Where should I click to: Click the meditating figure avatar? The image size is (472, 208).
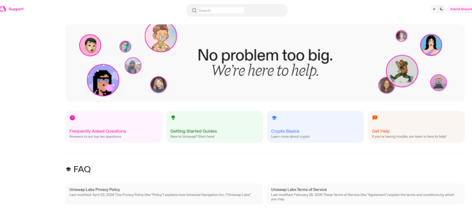tap(439, 83)
